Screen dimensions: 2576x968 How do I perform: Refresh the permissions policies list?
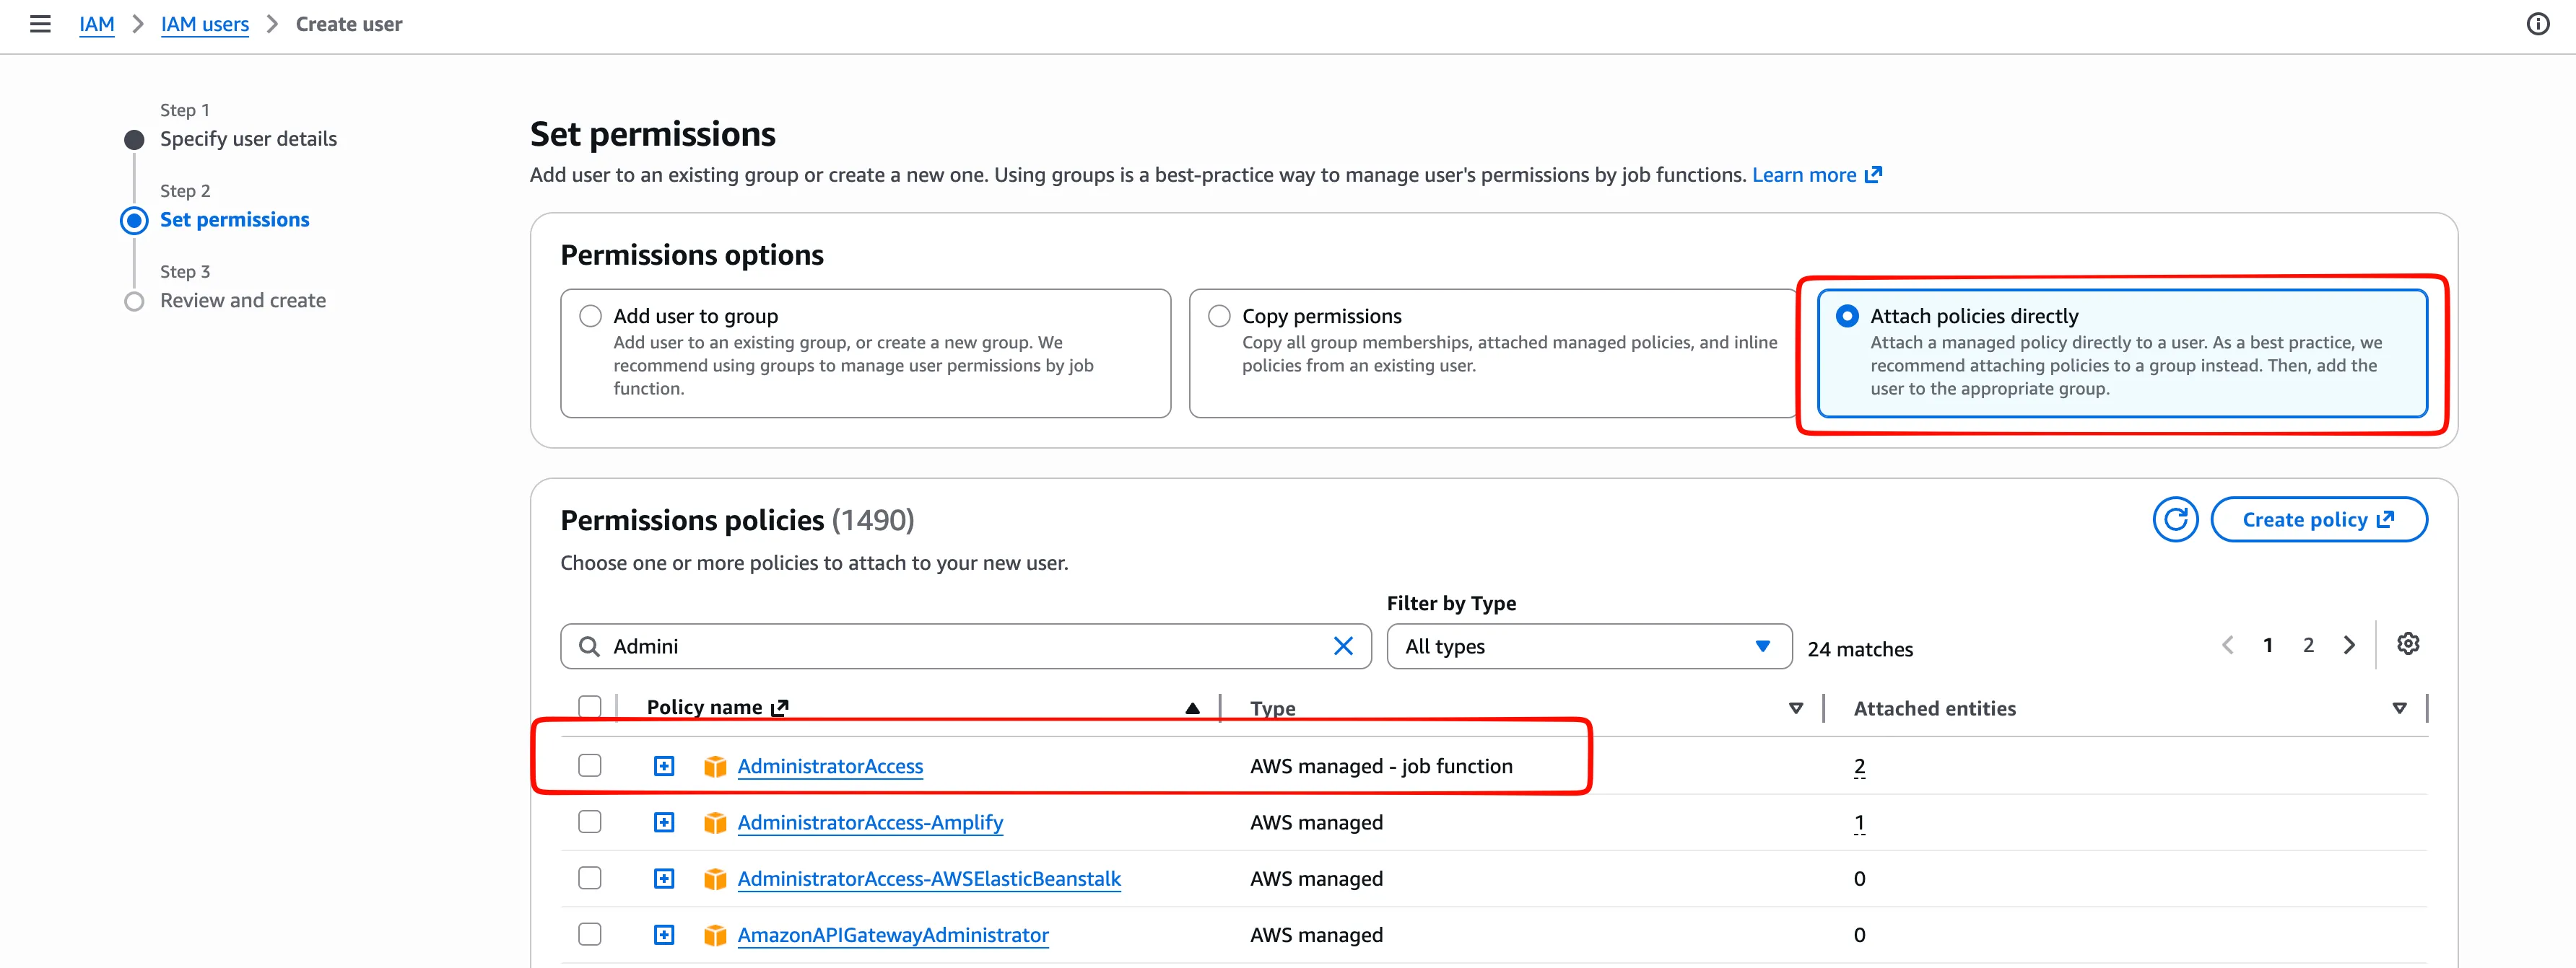2175,519
